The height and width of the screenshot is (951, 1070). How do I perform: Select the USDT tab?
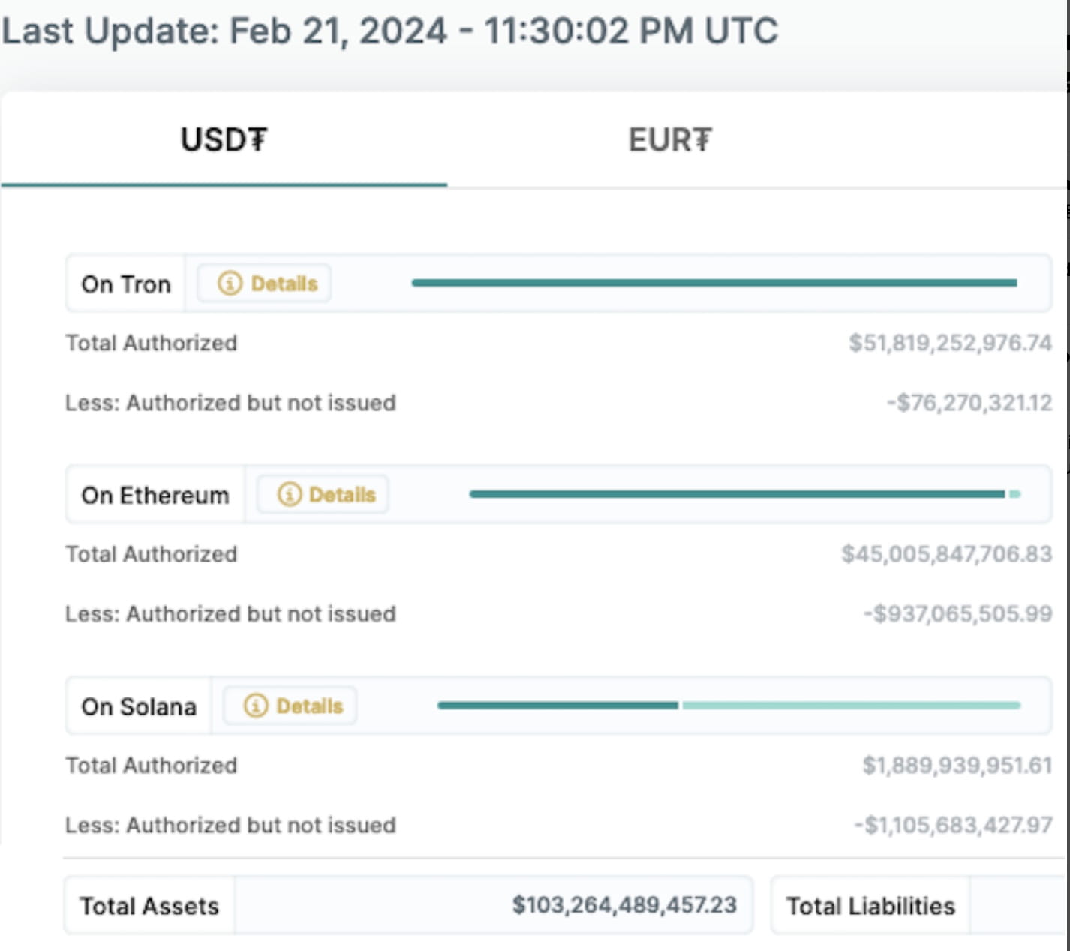[223, 139]
